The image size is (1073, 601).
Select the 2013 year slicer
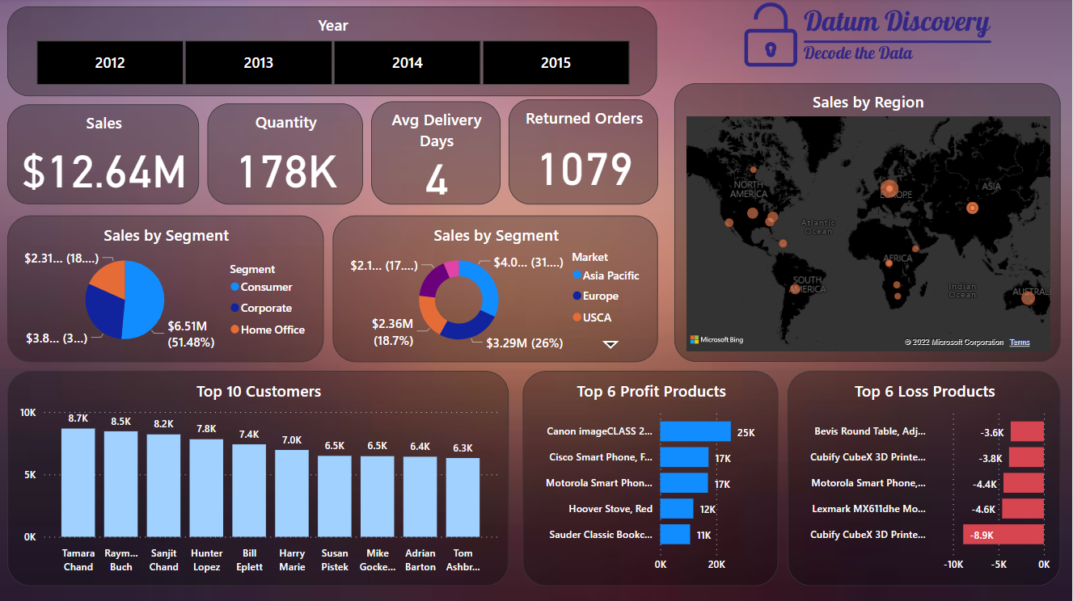point(258,63)
